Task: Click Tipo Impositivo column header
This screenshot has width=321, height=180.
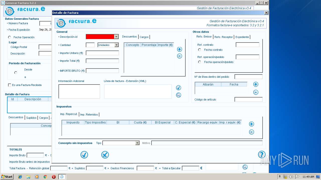Action: click(x=95, y=122)
